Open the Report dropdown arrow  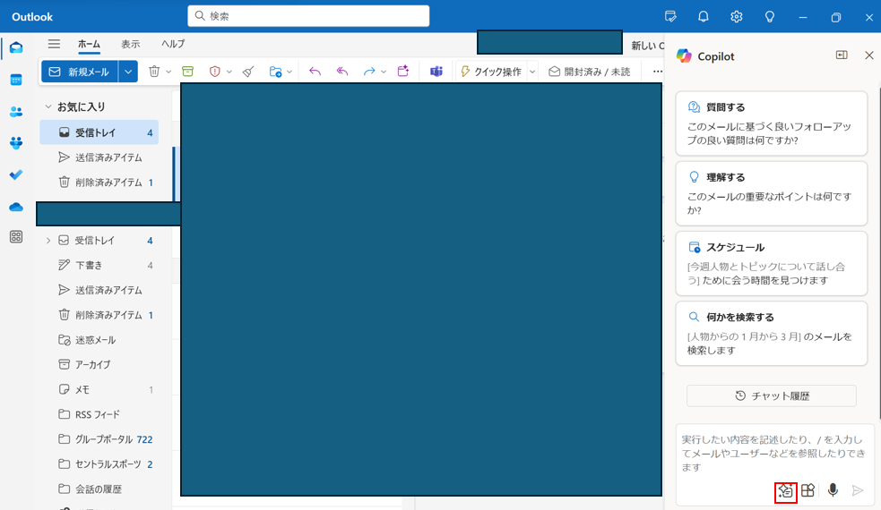click(x=229, y=72)
